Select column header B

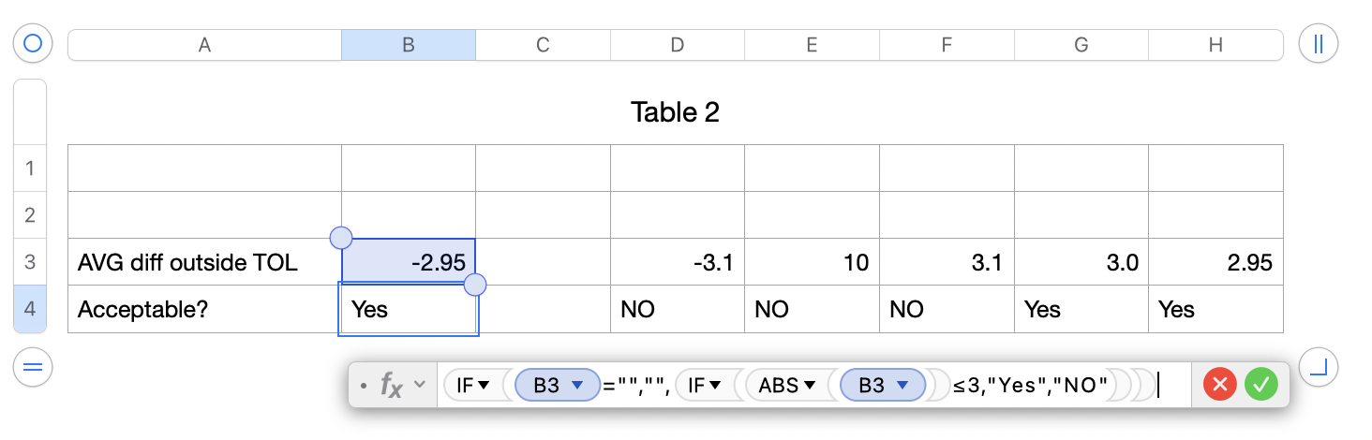coord(408,45)
